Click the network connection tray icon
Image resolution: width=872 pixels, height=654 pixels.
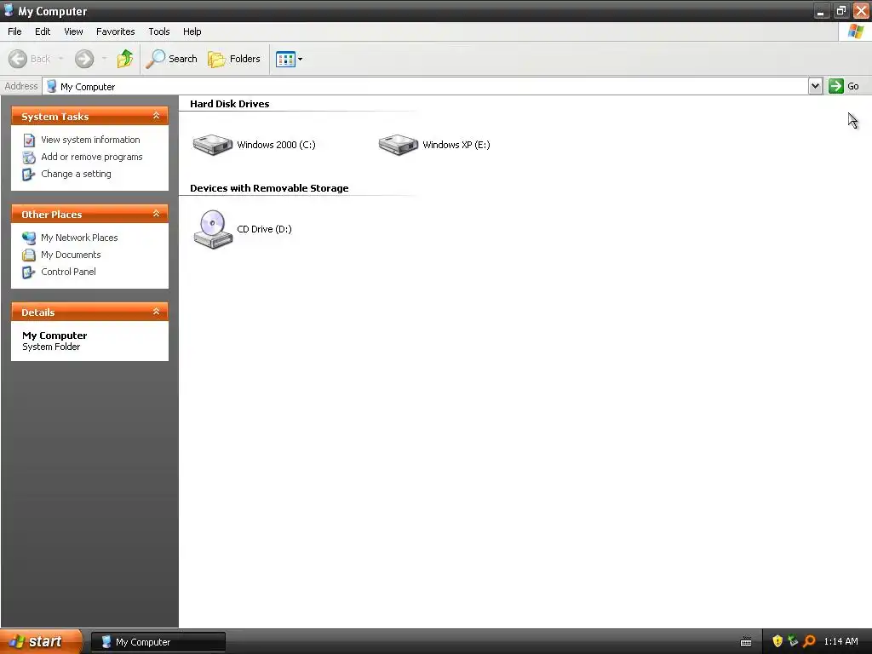(793, 641)
